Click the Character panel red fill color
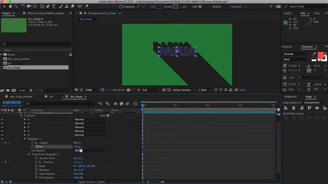This screenshot has width=328, height=184. (321, 55)
